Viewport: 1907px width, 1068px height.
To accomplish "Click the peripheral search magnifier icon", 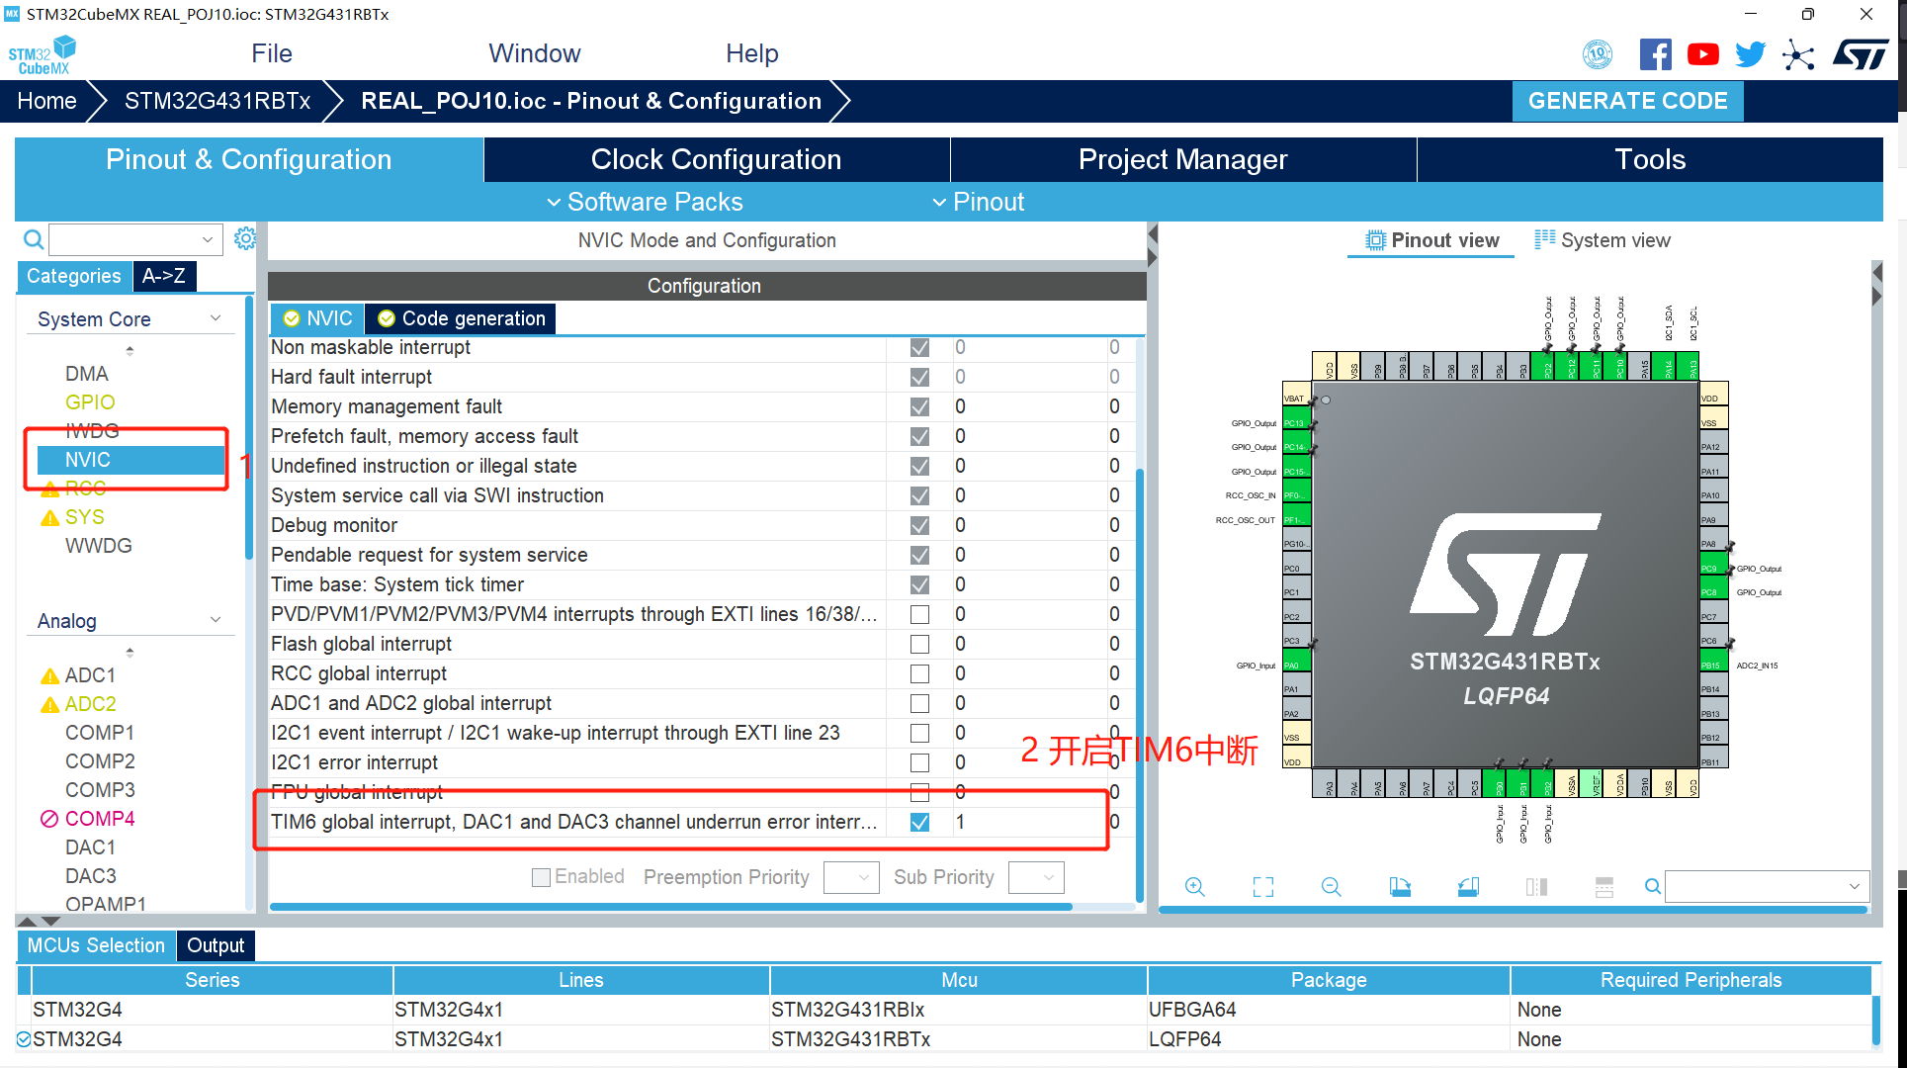I will (33, 239).
